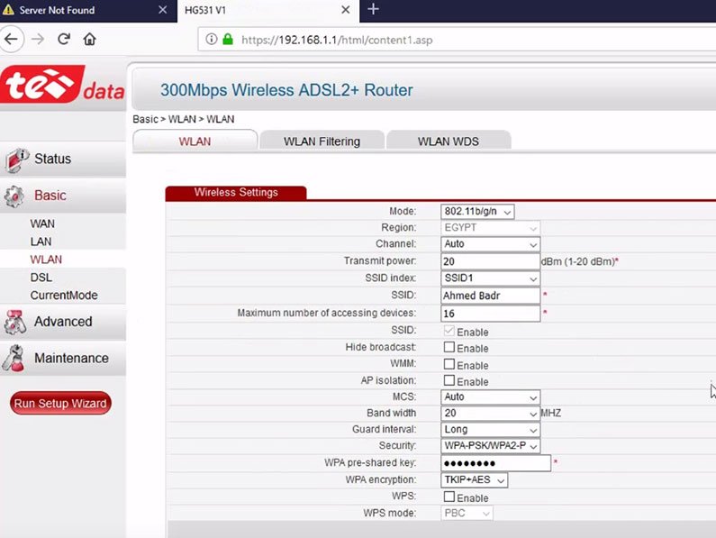This screenshot has width=716, height=538.
Task: Open the Maintenance menu section
Action: tap(70, 358)
